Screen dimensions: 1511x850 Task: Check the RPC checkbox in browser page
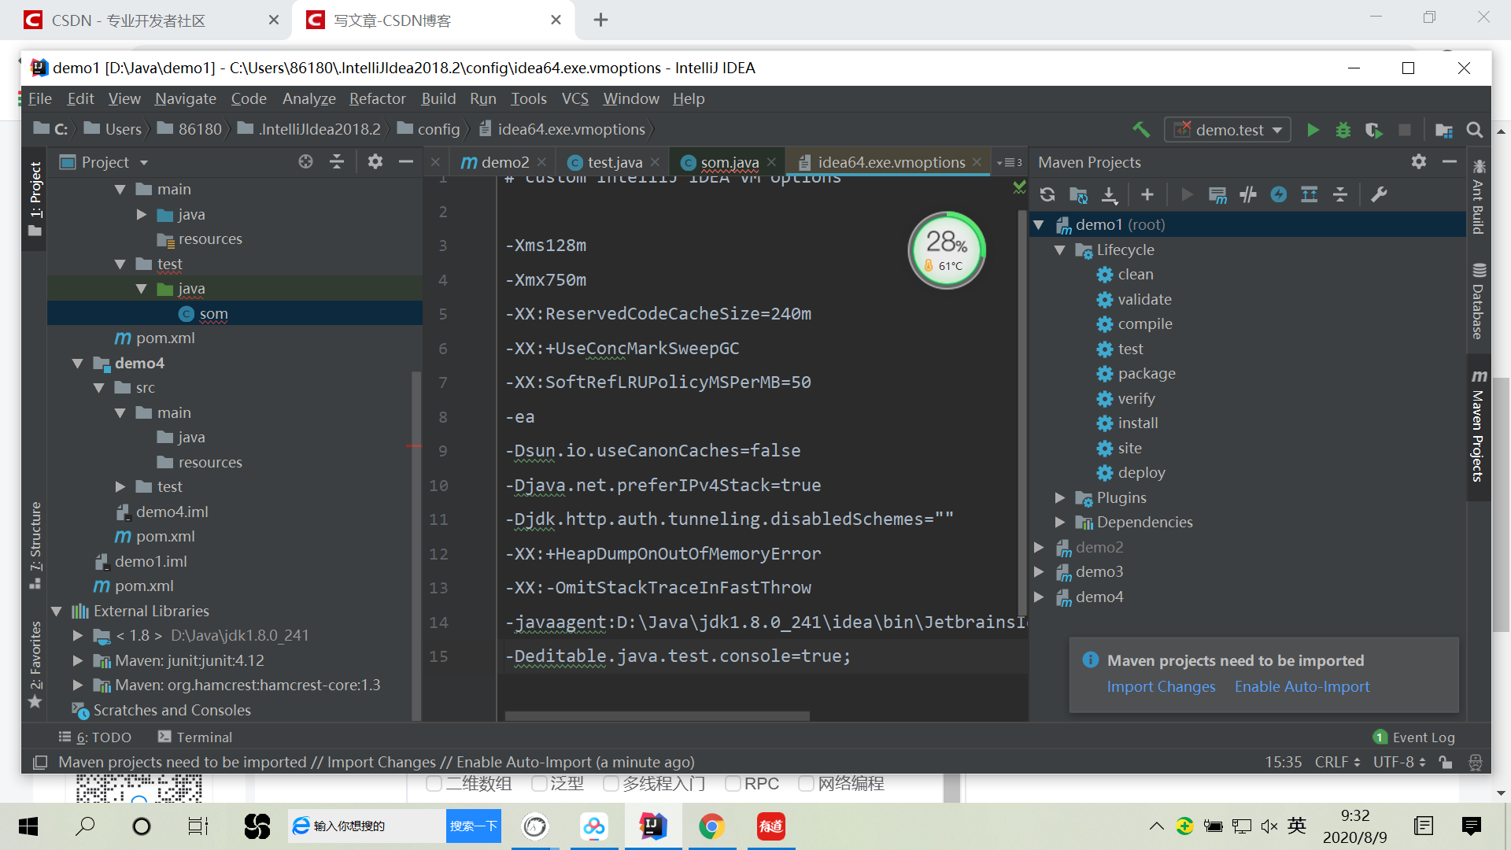pos(733,784)
